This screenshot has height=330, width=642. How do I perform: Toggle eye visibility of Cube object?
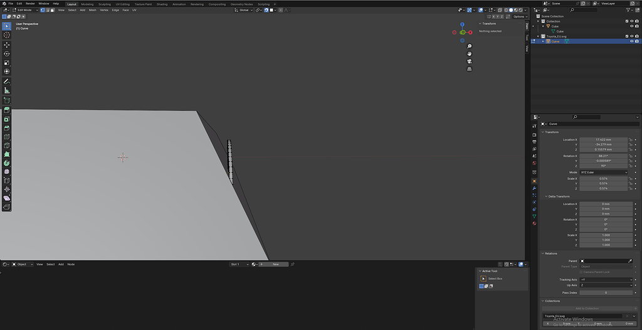click(631, 26)
